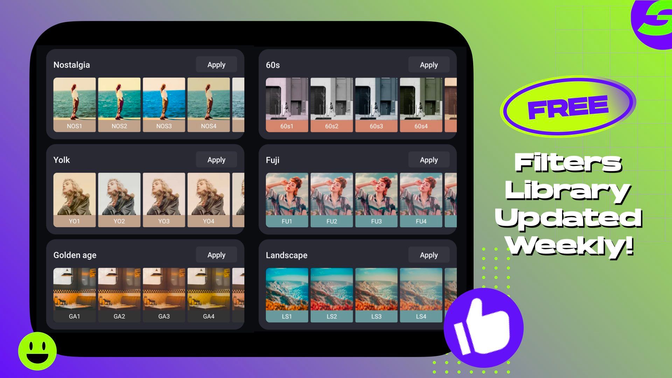
Task: Select the 60s1 filter icon
Action: 287,105
